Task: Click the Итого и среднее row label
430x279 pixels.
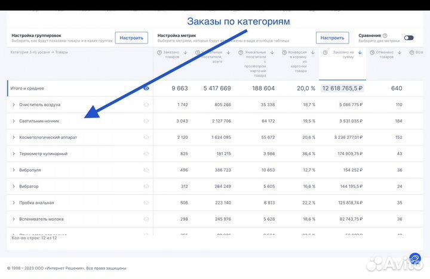Action: click(x=27, y=88)
